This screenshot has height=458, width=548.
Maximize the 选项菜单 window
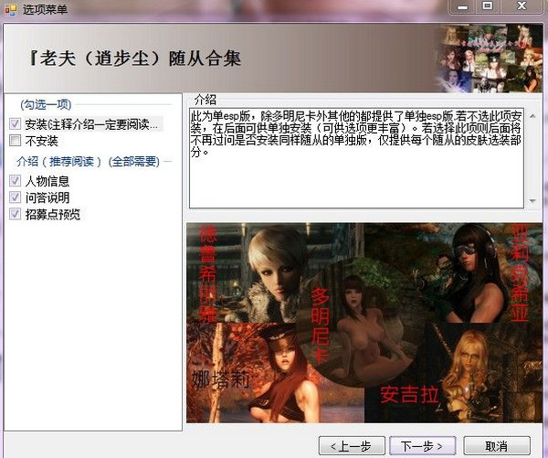[x=488, y=6]
